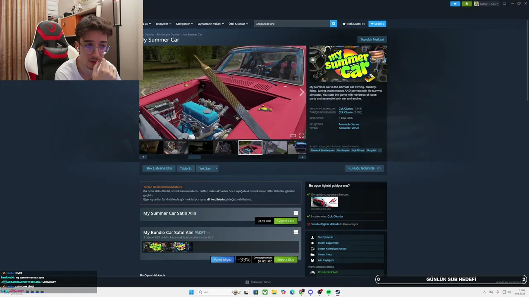Open Xbox app from the taskbar

265,292
